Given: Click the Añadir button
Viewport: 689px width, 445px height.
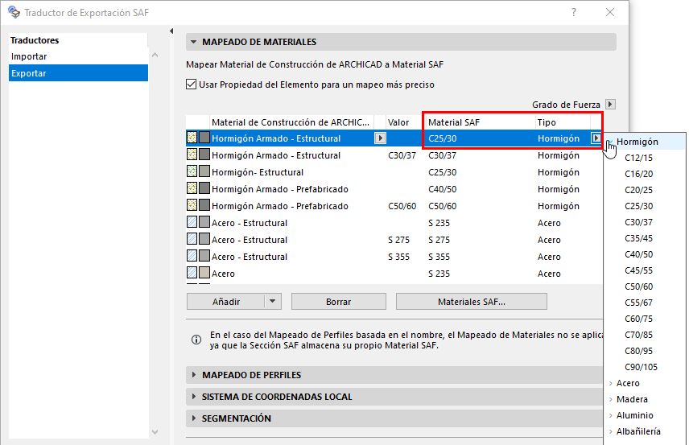Looking at the screenshot, I should (x=226, y=301).
